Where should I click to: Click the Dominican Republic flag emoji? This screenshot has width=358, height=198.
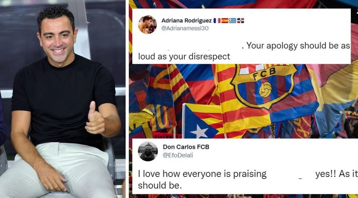241,21
